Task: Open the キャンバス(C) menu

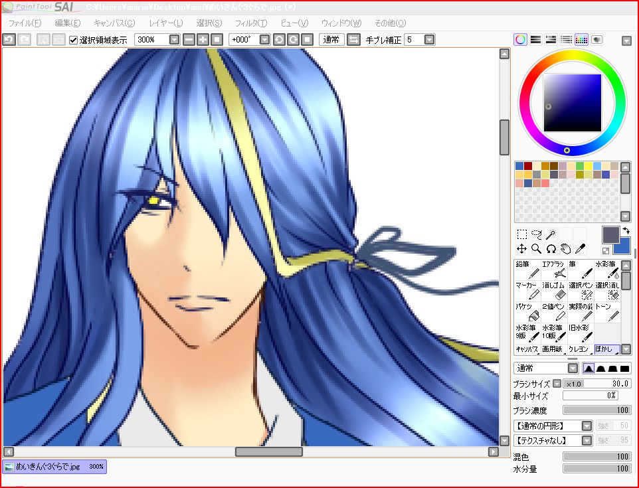Action: click(114, 23)
